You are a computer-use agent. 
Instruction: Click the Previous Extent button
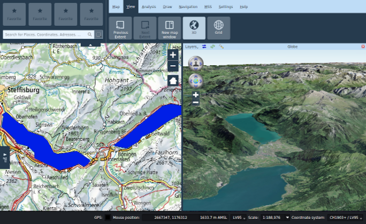pyautogui.click(x=120, y=28)
